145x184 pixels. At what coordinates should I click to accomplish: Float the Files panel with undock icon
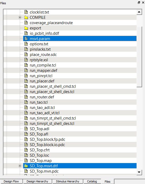139,3
